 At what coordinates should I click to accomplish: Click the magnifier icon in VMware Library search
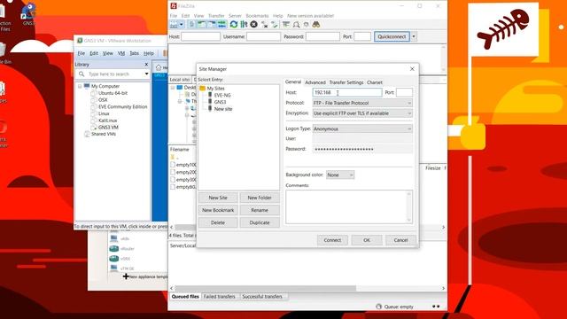pos(82,74)
